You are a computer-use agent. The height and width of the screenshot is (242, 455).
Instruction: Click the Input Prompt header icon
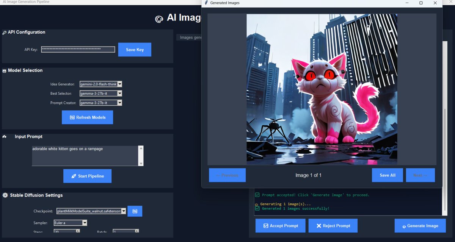(5, 137)
